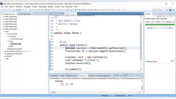The image size is (176, 99).
Task: Close the JUnit view tab
Action: point(151,14)
